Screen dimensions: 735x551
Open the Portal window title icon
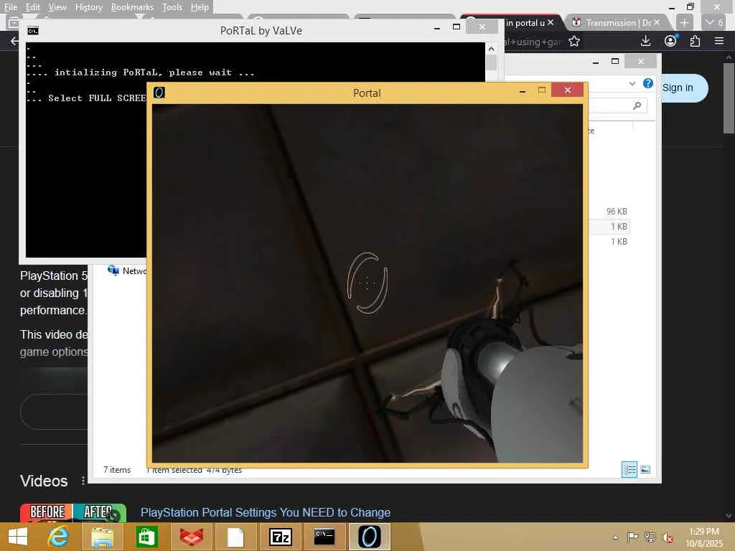click(x=159, y=93)
